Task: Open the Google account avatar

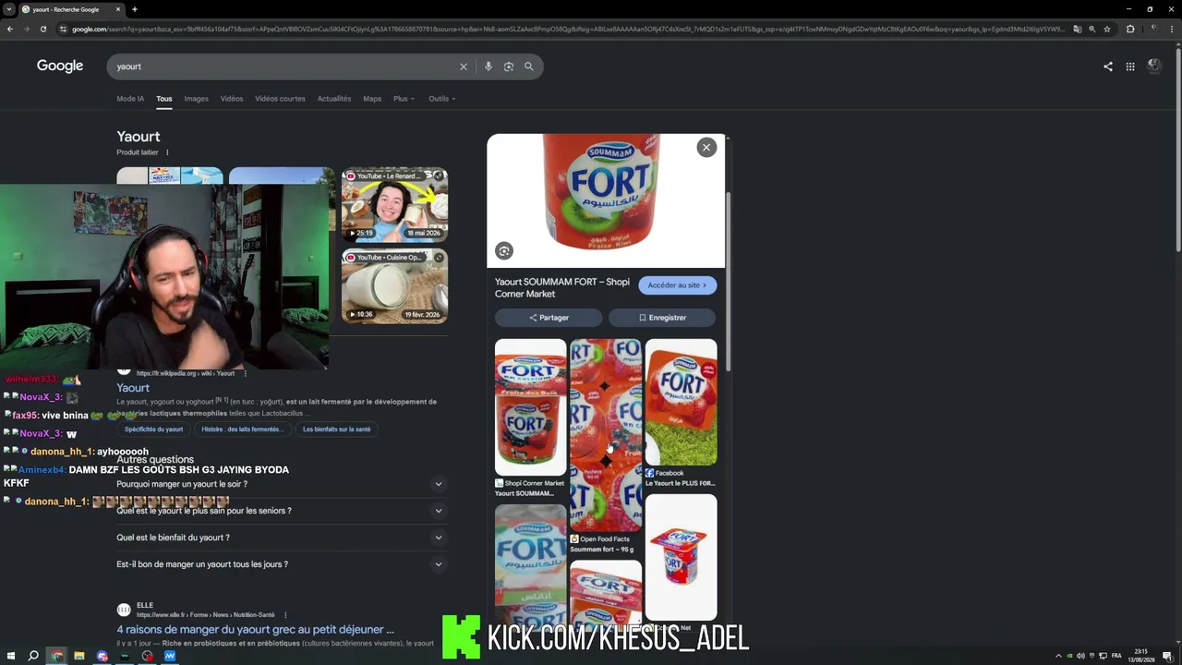Action: 1154,66
